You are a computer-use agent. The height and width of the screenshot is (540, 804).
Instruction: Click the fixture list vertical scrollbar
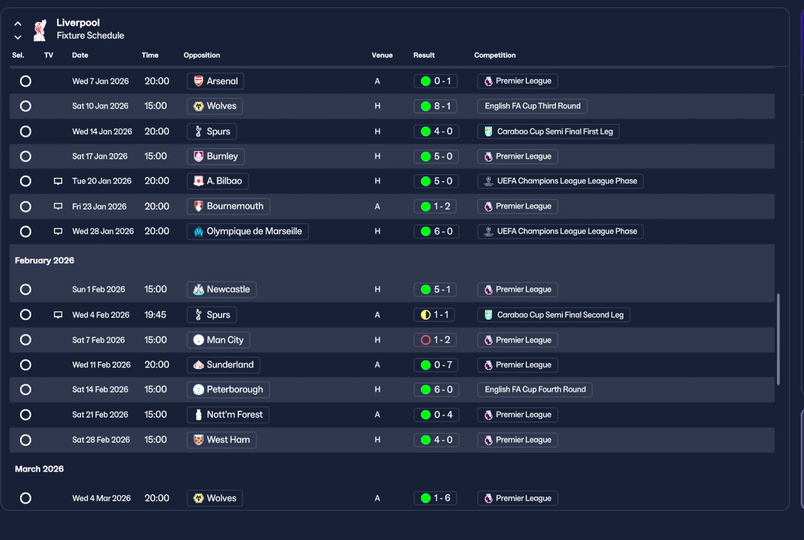[x=778, y=339]
